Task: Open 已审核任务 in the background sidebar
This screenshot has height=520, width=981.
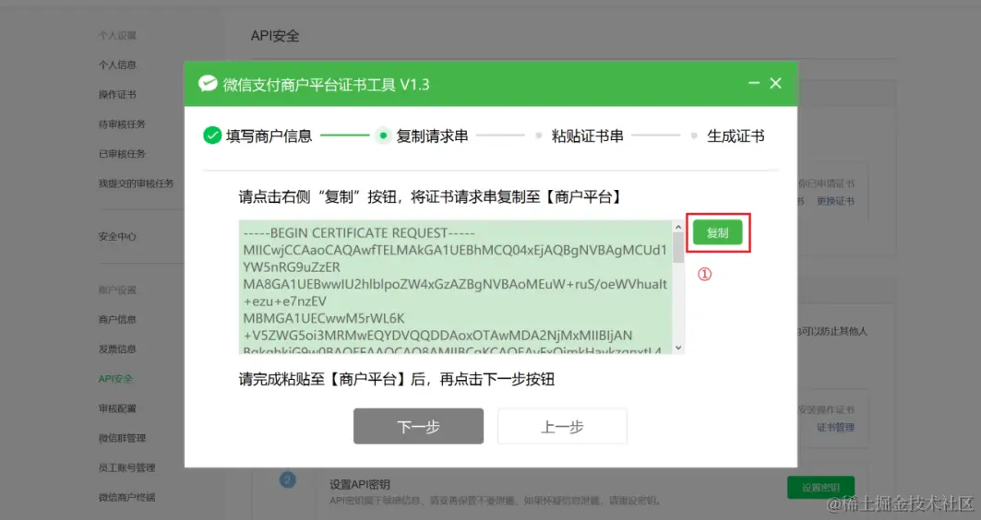Action: point(122,153)
